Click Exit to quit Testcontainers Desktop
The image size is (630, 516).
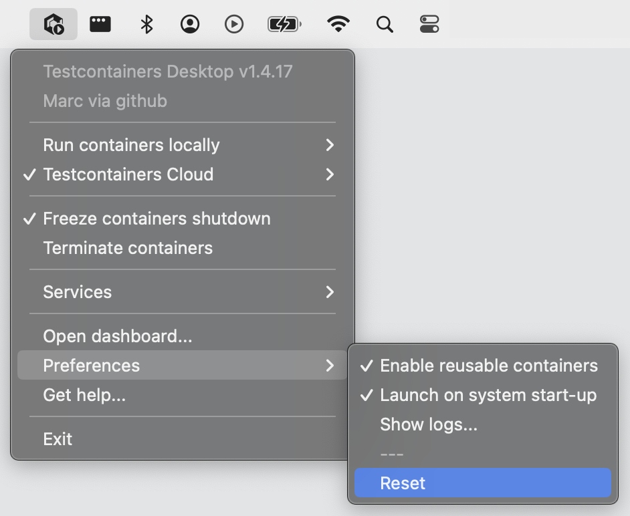pyautogui.click(x=57, y=439)
